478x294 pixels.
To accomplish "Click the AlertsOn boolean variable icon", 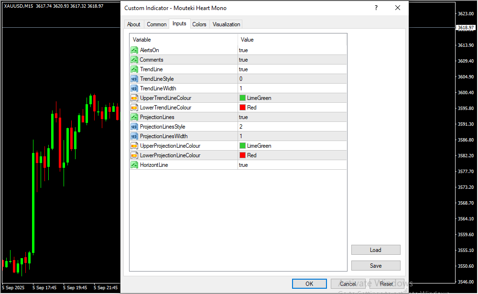I will [134, 50].
